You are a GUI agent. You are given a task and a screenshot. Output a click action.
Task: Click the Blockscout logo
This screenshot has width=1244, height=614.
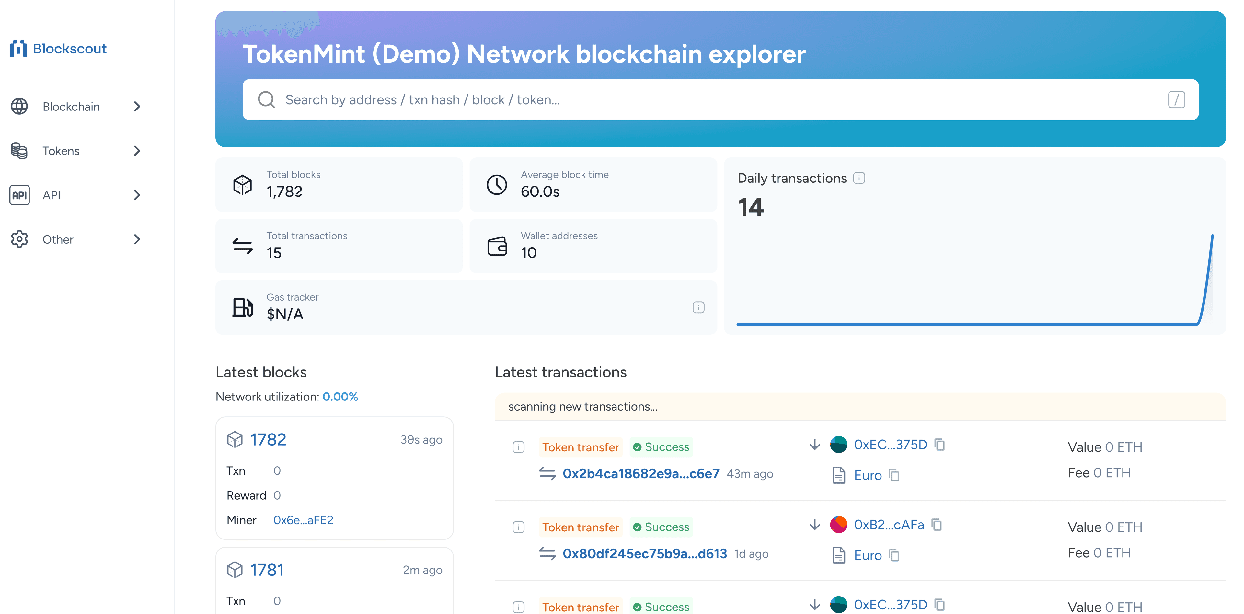(58, 48)
